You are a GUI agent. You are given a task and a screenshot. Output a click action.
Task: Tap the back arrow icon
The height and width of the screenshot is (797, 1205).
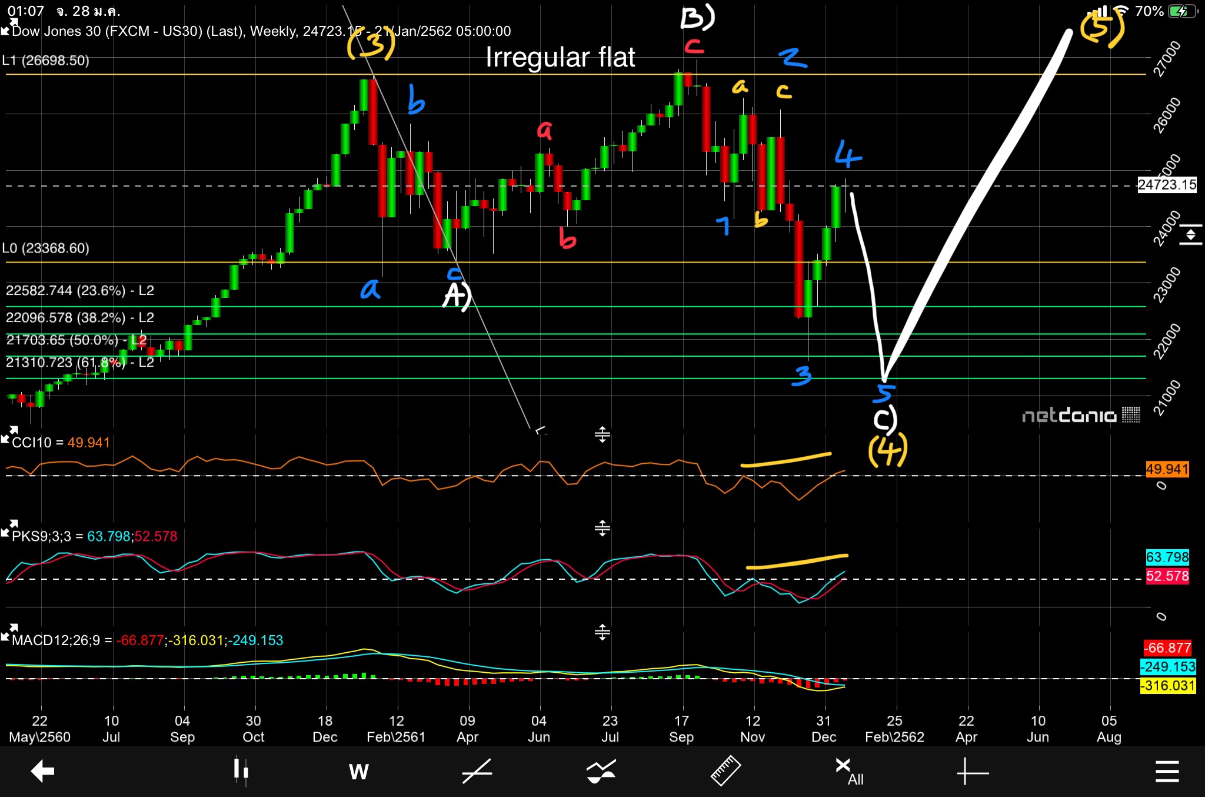tap(42, 771)
